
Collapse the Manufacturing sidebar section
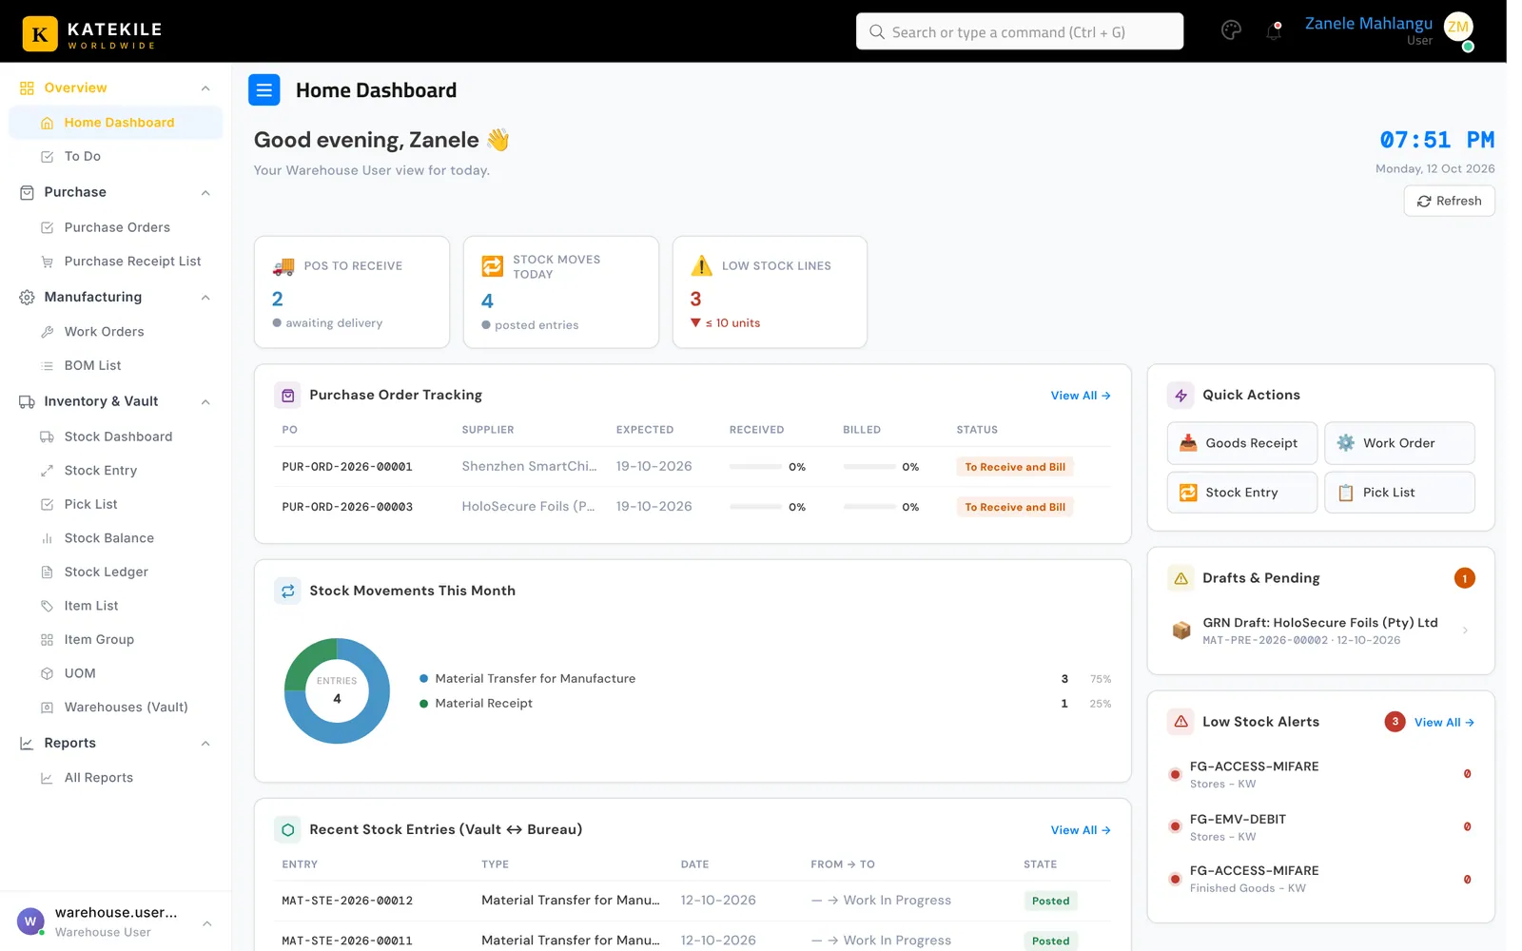pos(205,298)
